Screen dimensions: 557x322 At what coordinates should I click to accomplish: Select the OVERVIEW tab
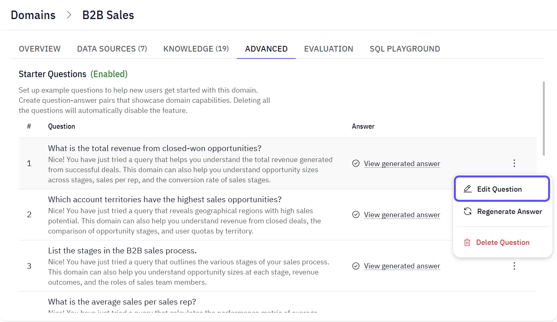click(39, 48)
